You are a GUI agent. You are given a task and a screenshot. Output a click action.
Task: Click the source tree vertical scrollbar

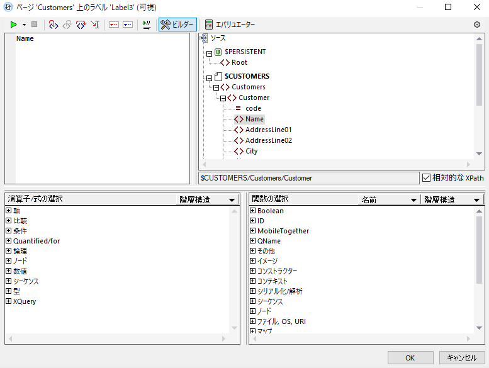(x=480, y=75)
